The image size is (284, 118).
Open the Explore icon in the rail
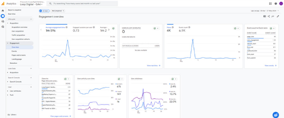coord(3,21)
